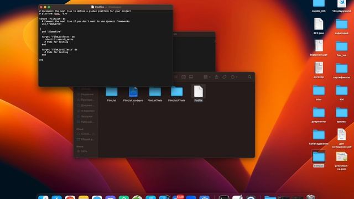354x199 pixels.
Task: Click "target 'FilmListTests' do" line
Action: click(58, 37)
